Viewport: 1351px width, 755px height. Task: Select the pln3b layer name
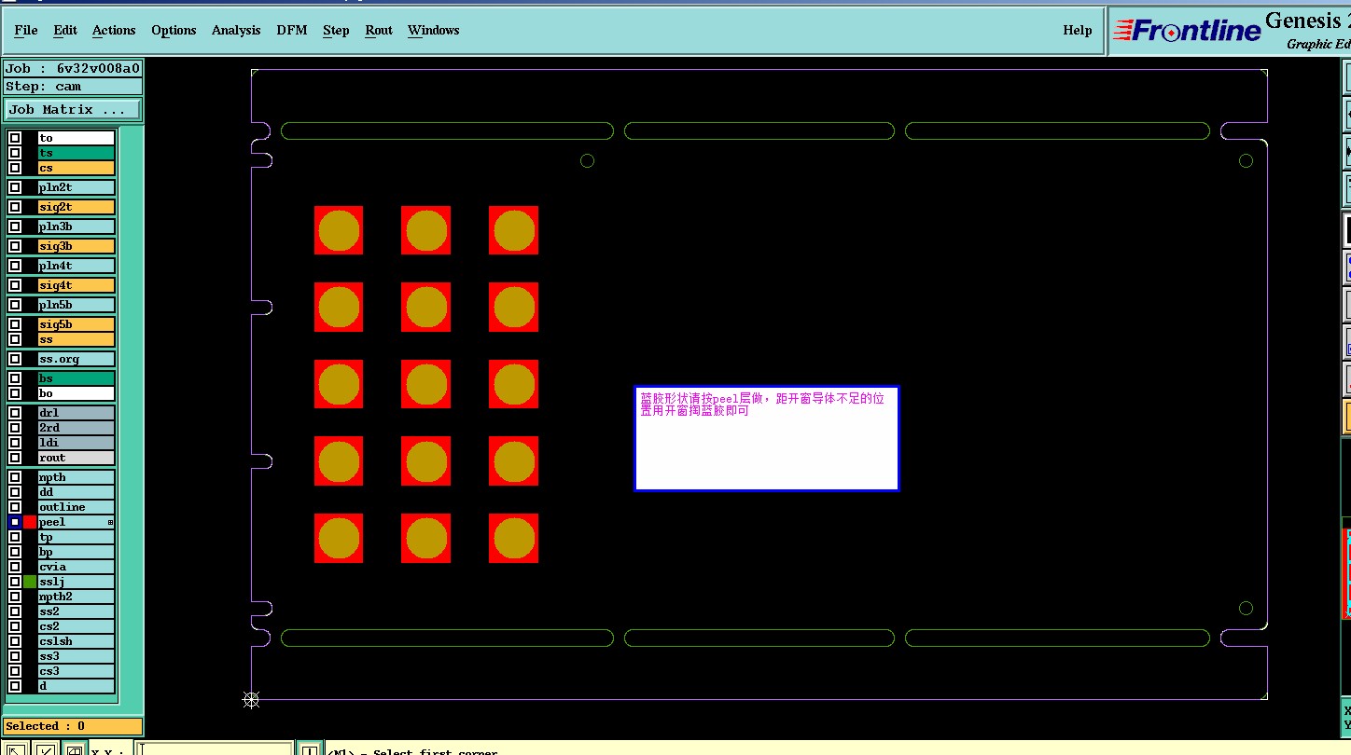(77, 226)
